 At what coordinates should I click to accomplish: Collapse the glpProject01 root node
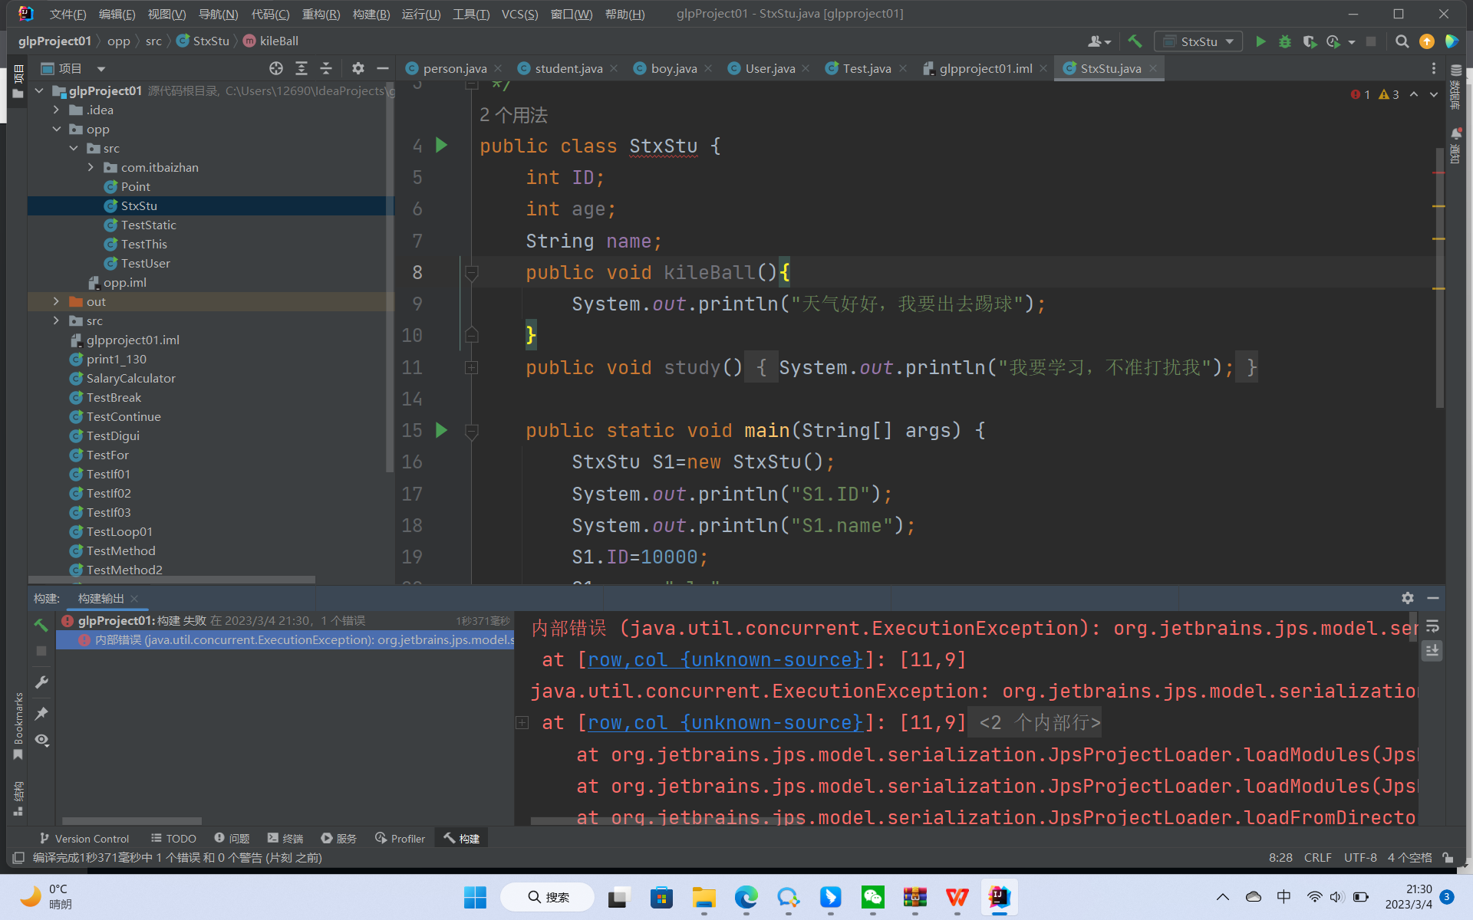pos(39,91)
